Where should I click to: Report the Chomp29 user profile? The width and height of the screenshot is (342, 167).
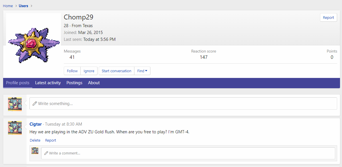point(328,17)
